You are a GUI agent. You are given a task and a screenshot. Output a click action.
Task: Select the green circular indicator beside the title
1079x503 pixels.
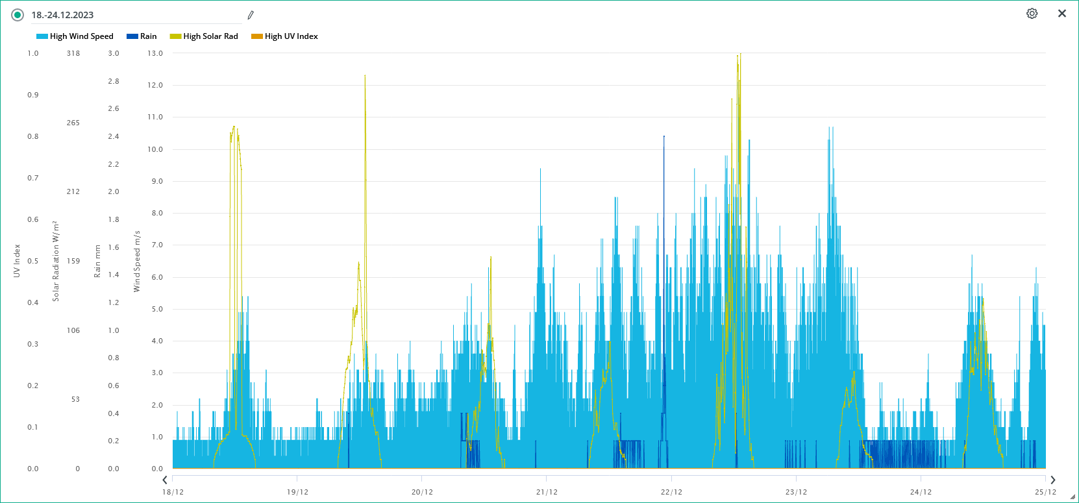tap(18, 15)
